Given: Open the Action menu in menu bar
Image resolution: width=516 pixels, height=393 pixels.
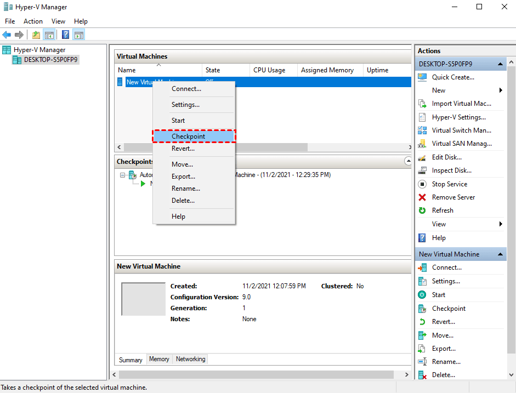Looking at the screenshot, I should tap(33, 21).
